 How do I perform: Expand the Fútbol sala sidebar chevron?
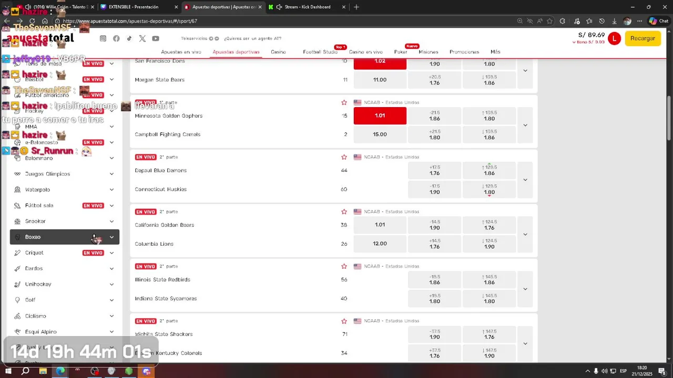tap(111, 205)
